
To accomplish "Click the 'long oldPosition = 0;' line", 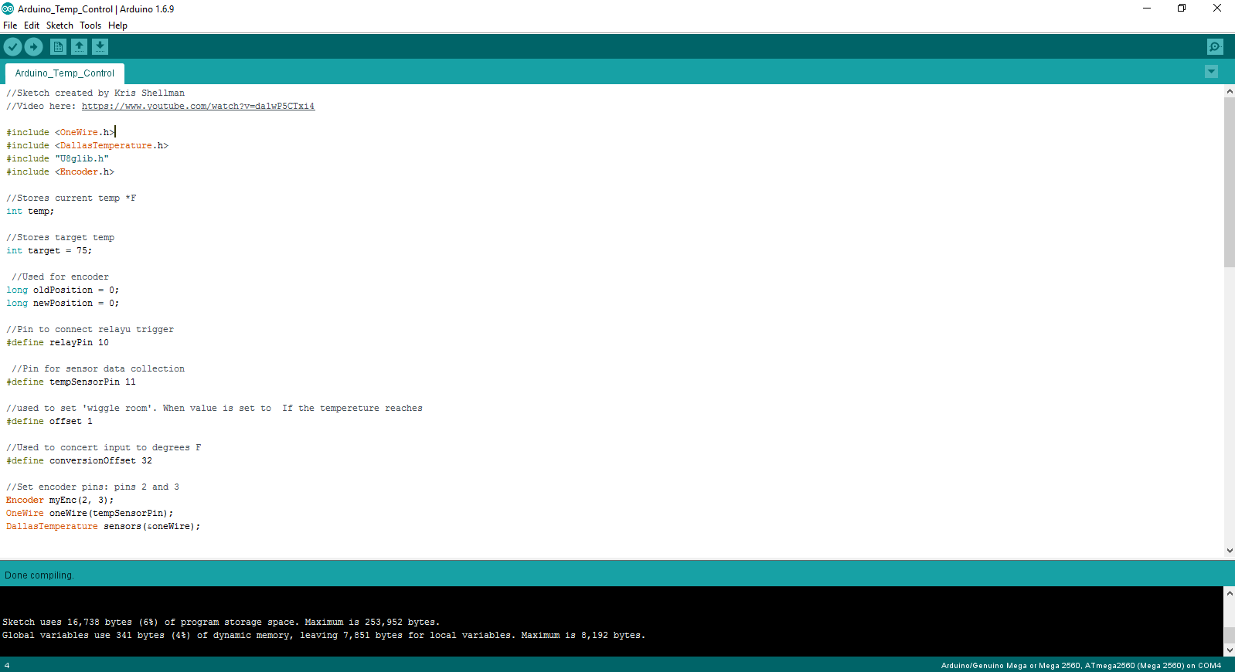I will tap(63, 290).
